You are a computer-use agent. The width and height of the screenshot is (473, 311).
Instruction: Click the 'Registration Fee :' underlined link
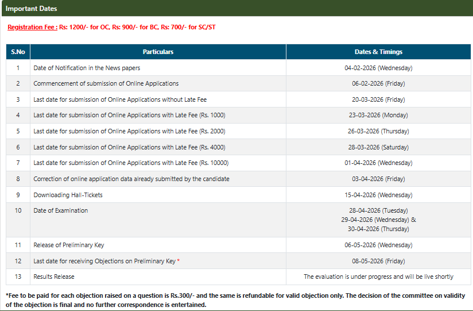point(32,27)
